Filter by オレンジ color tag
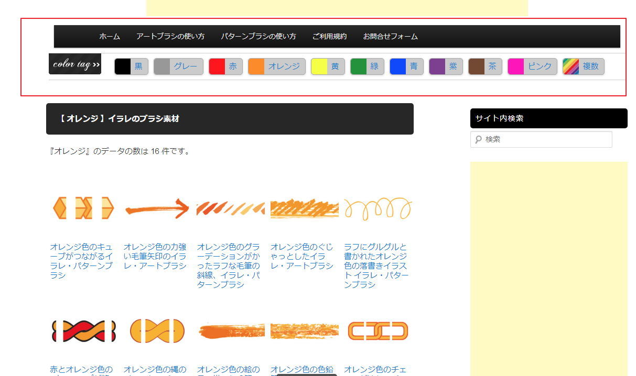Screen dimensions: 636x376 (277, 67)
